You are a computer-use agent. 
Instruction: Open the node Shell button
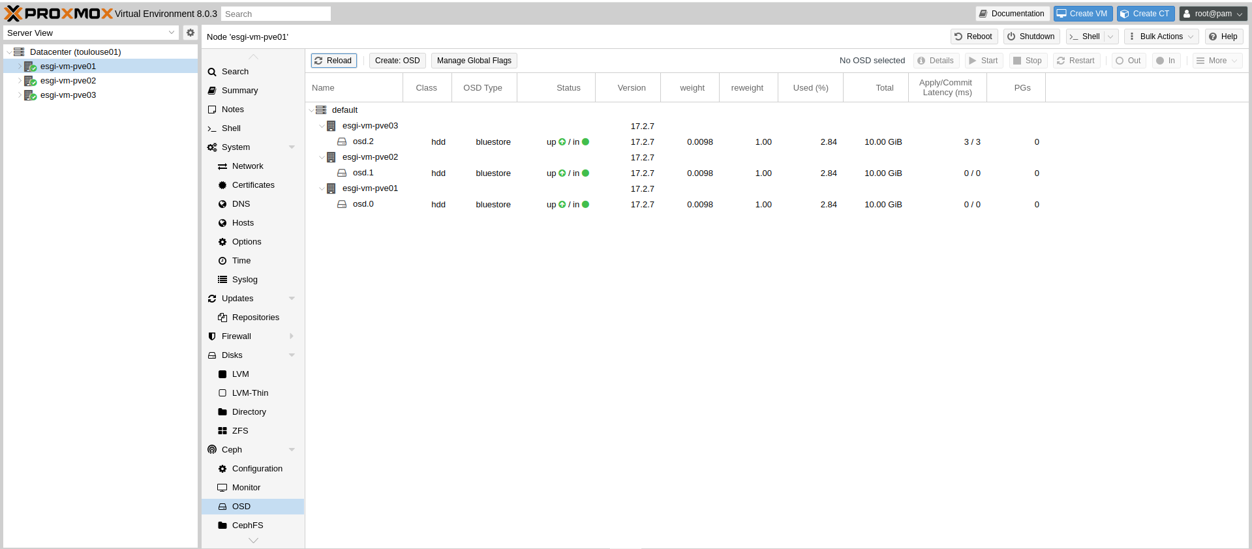pos(1085,37)
